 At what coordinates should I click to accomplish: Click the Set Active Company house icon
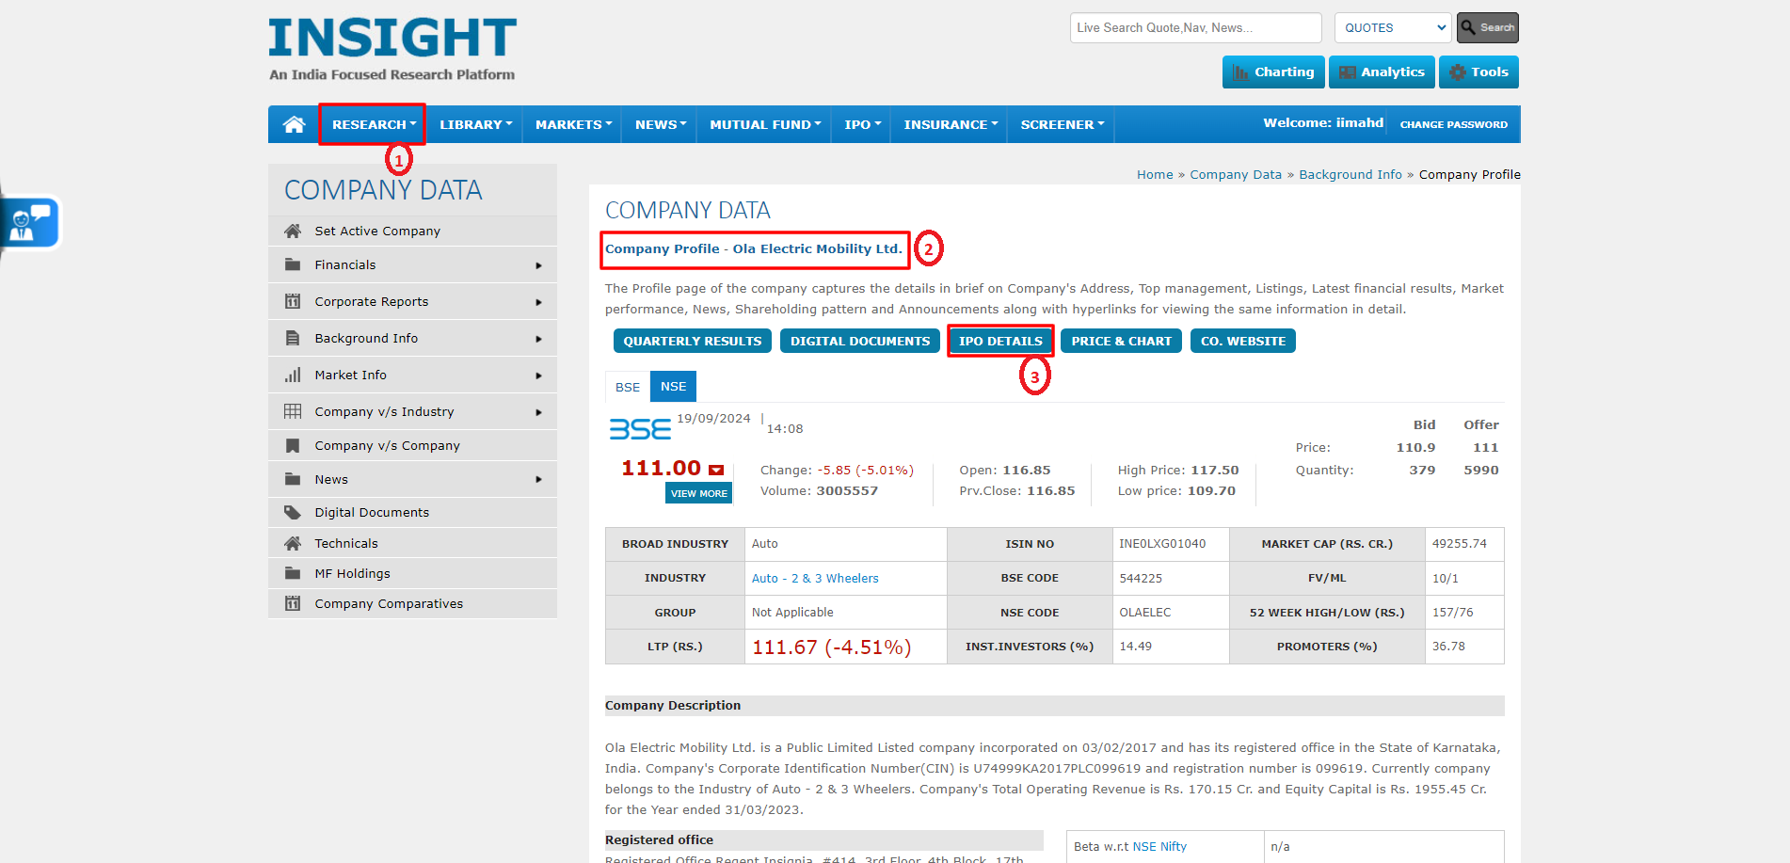293,231
